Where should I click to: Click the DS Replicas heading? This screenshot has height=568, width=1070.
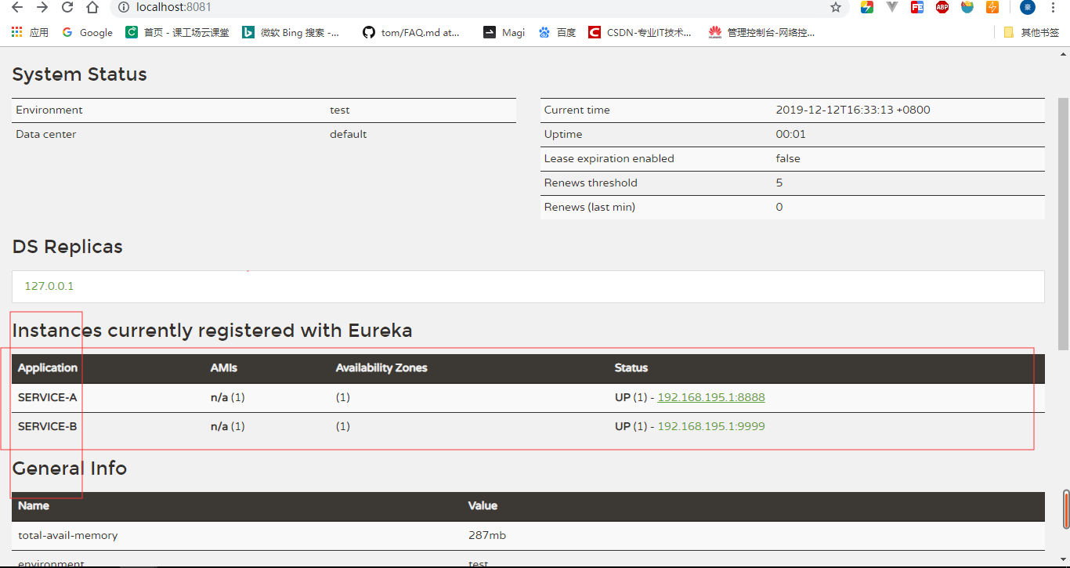[x=67, y=247]
